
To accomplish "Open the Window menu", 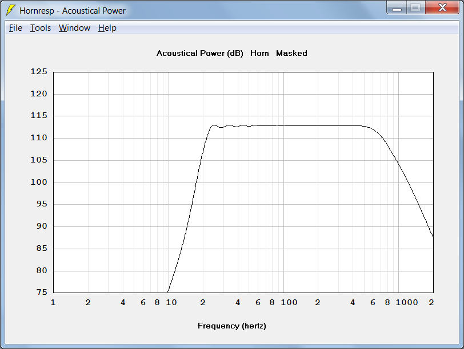I will [74, 28].
